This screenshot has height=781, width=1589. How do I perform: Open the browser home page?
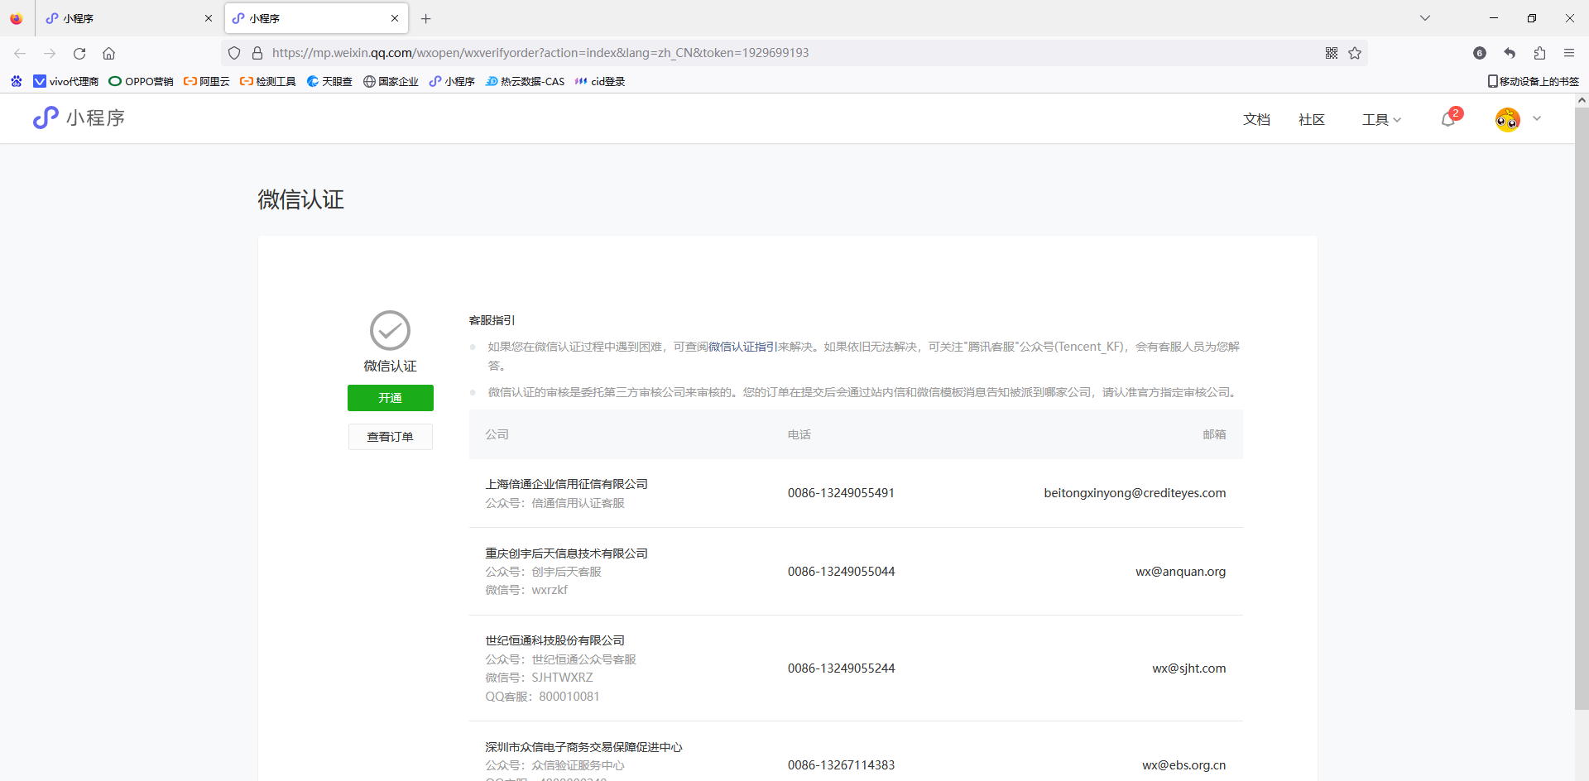point(108,53)
